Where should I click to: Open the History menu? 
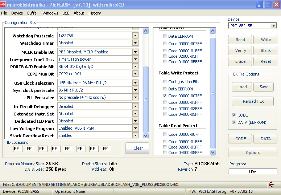[95, 13]
